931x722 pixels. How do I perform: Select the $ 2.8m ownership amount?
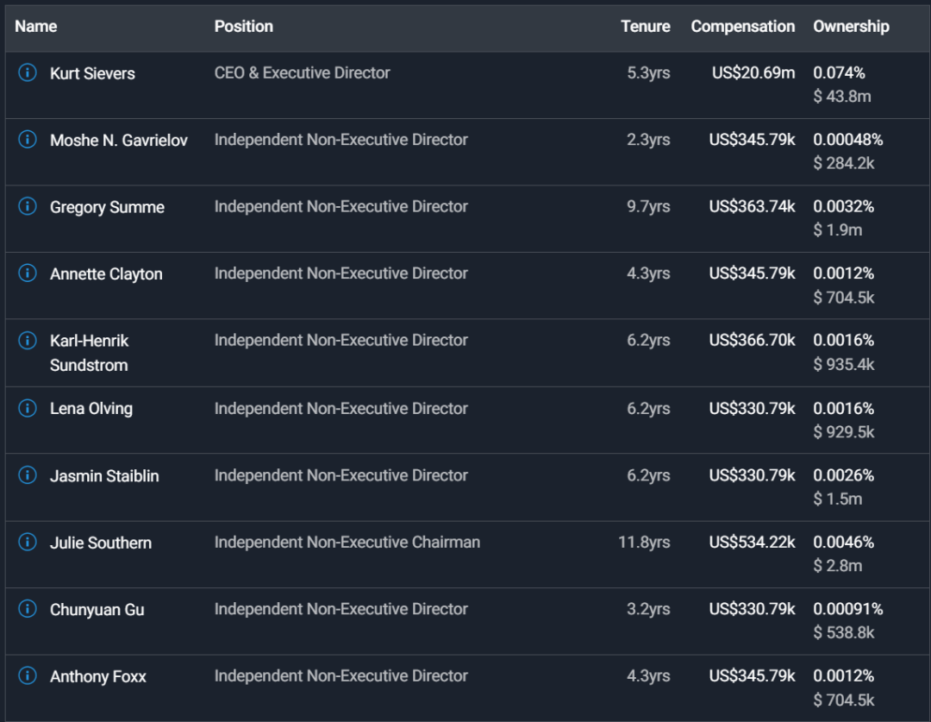(838, 566)
